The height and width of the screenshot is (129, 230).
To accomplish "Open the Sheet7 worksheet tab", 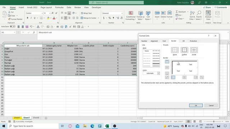I will coord(27,118).
